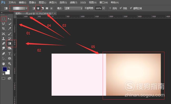The height and width of the screenshot is (104, 171).
Task: Uncheck the 仿色 dither checkbox
Action: pos(120,8)
